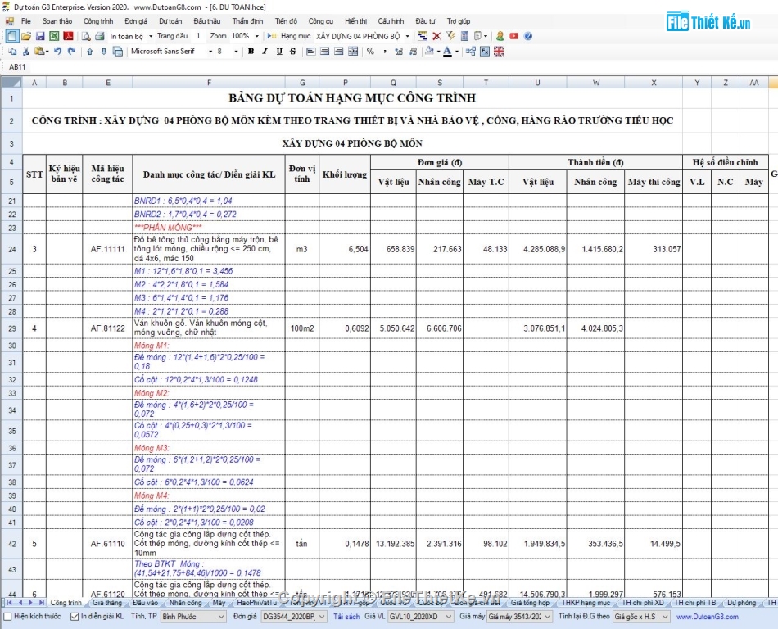Apply italic formatting
The width and height of the screenshot is (778, 629).
265,51
